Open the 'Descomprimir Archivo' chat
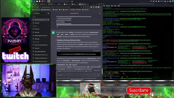The width and height of the screenshot is (174, 98). (41, 55)
